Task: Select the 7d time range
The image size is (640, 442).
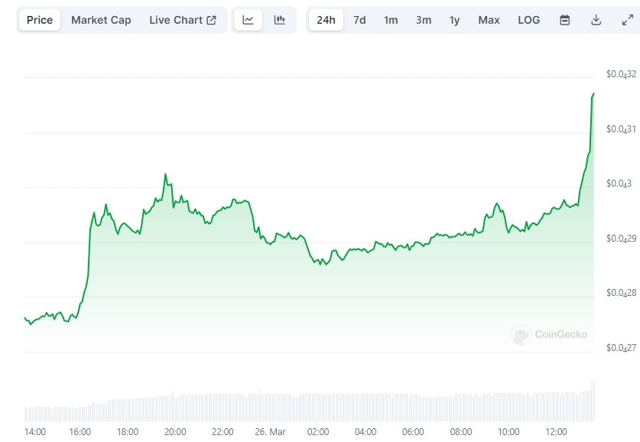Action: tap(359, 20)
